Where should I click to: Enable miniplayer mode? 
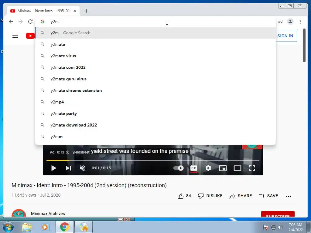223,168
